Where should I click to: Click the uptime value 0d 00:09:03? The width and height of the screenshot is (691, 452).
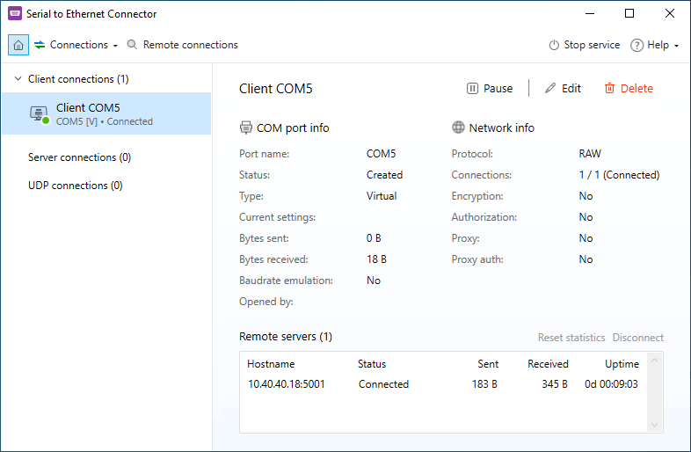click(x=611, y=384)
